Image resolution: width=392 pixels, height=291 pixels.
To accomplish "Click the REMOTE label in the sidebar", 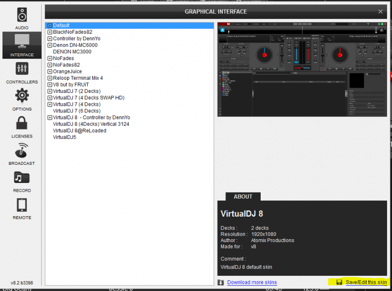I will tap(22, 218).
